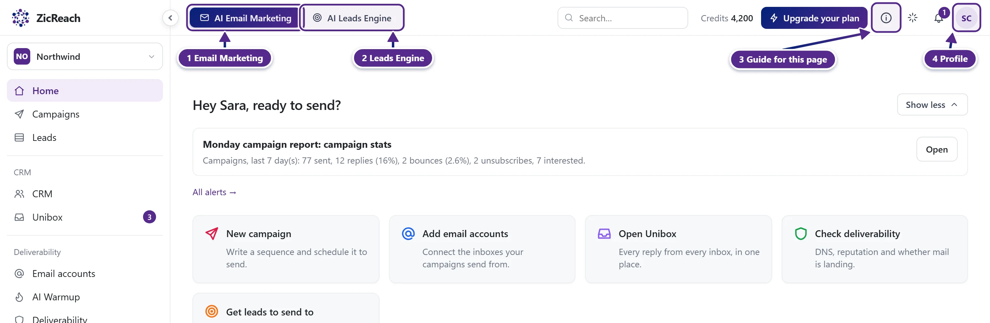
Task: Open Email accounts in the sidebar
Action: 85,274
